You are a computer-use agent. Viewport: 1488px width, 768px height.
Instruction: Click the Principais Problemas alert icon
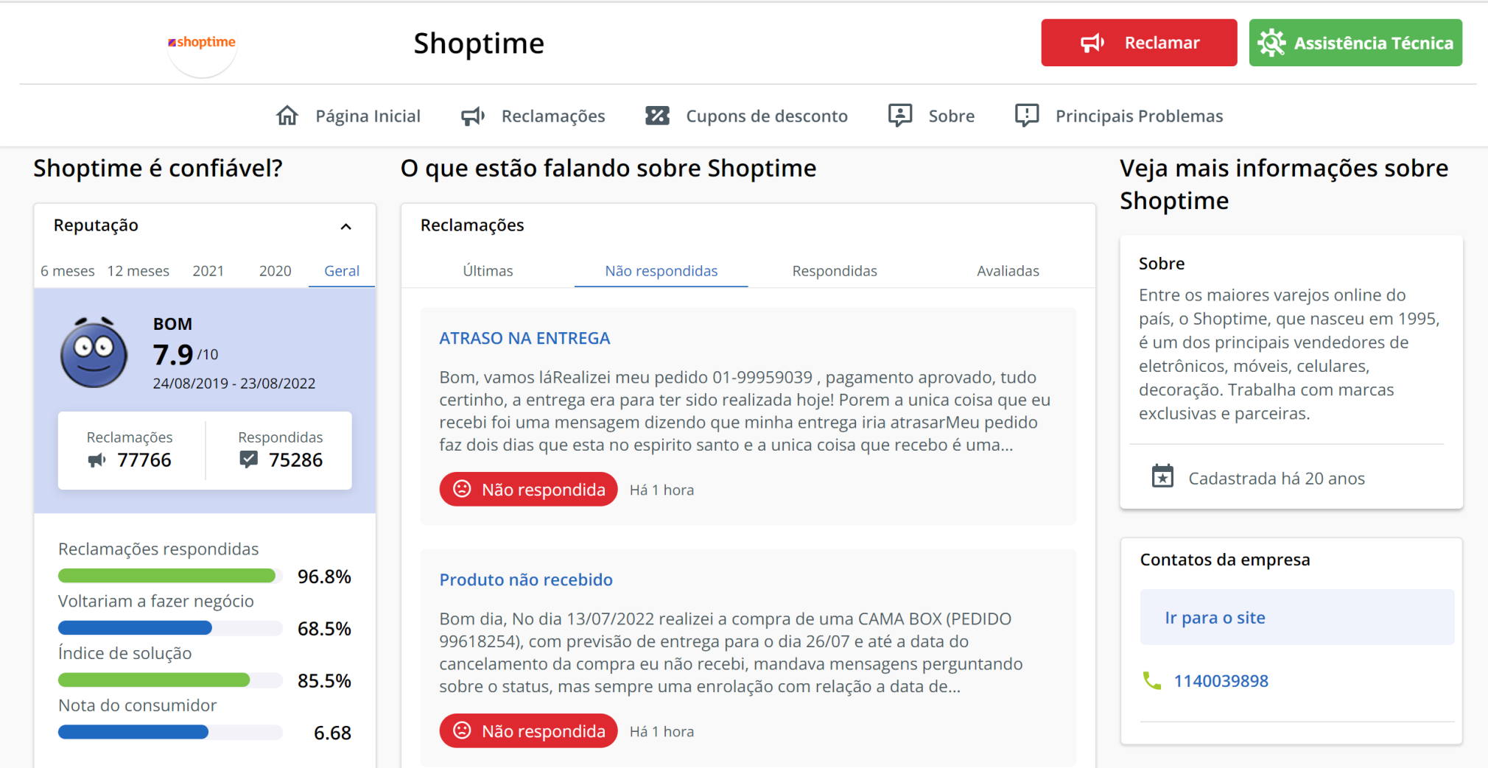pos(1026,116)
